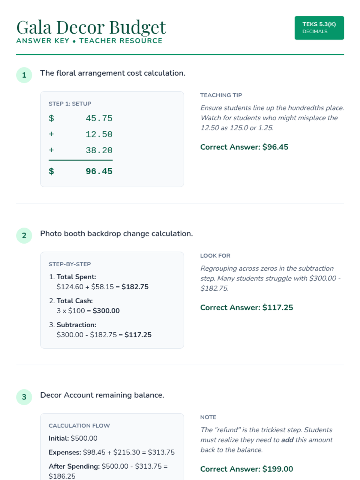This screenshot has width=360, height=480.
Task: Click the Calculation Flow heading
Action: [79, 426]
